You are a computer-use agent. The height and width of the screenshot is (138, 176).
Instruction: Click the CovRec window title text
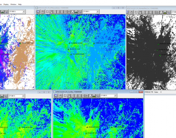(69, 92)
